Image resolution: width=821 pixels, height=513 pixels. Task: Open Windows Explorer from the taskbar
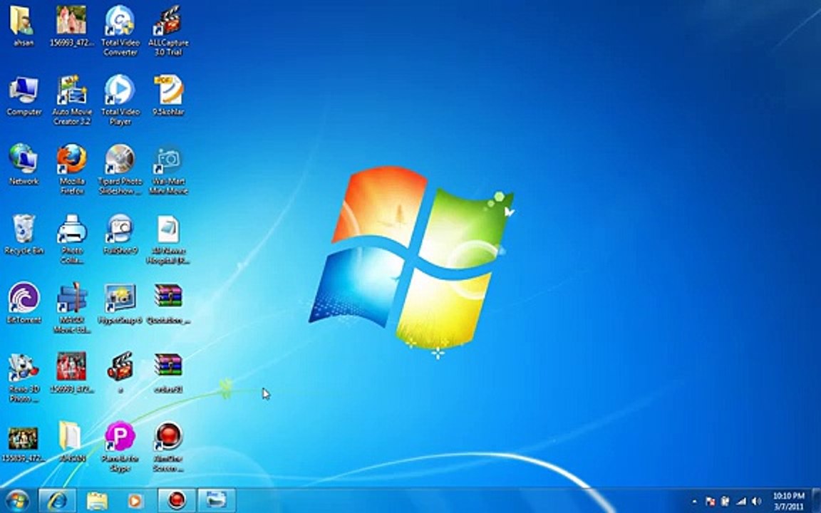pos(97,500)
